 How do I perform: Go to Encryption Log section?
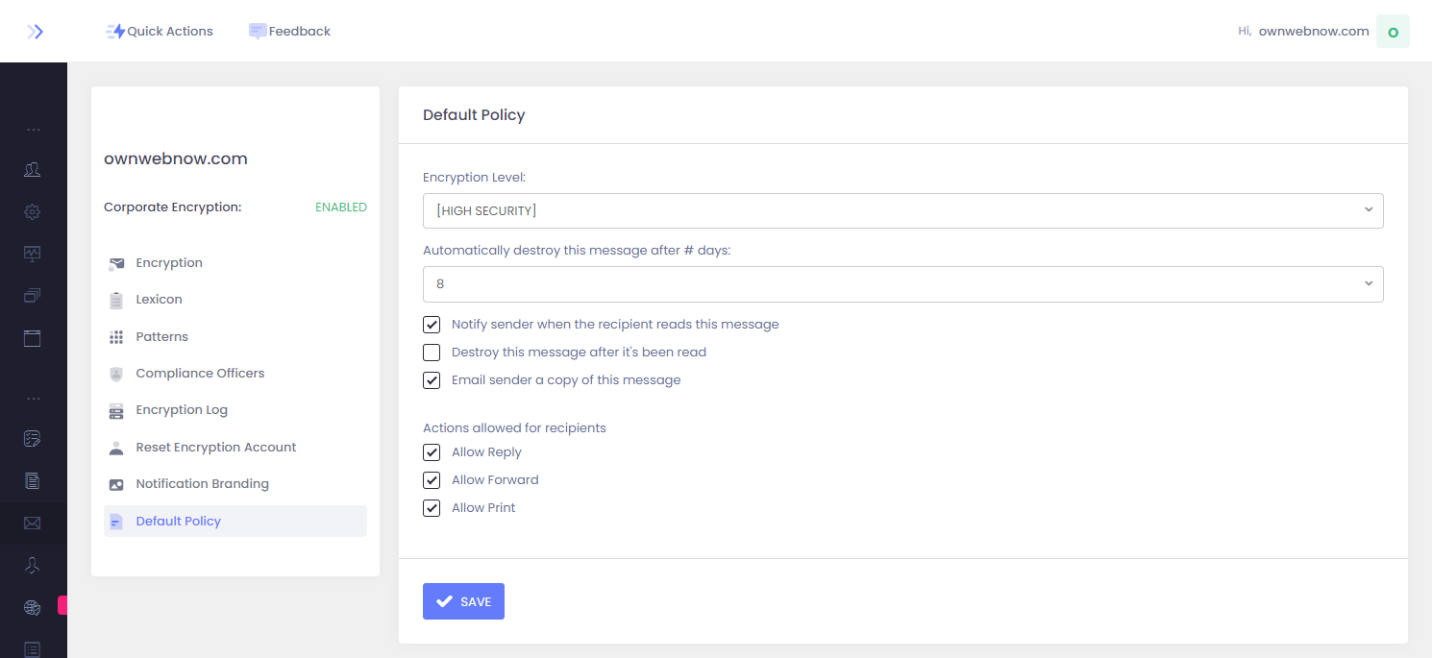coord(182,410)
